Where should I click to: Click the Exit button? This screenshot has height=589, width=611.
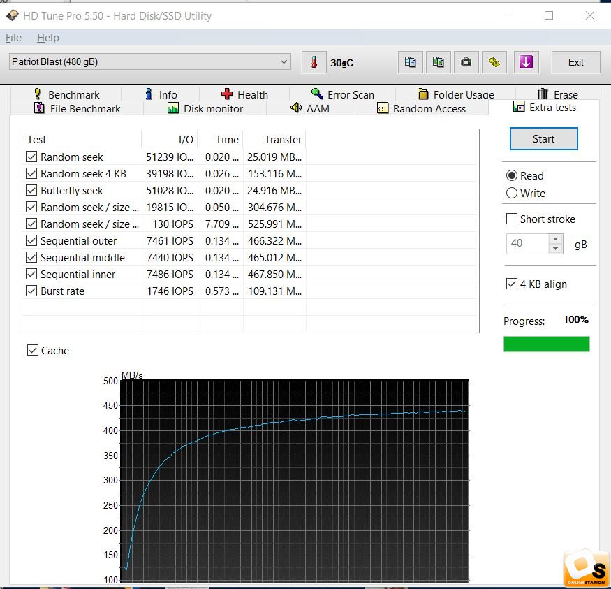575,62
